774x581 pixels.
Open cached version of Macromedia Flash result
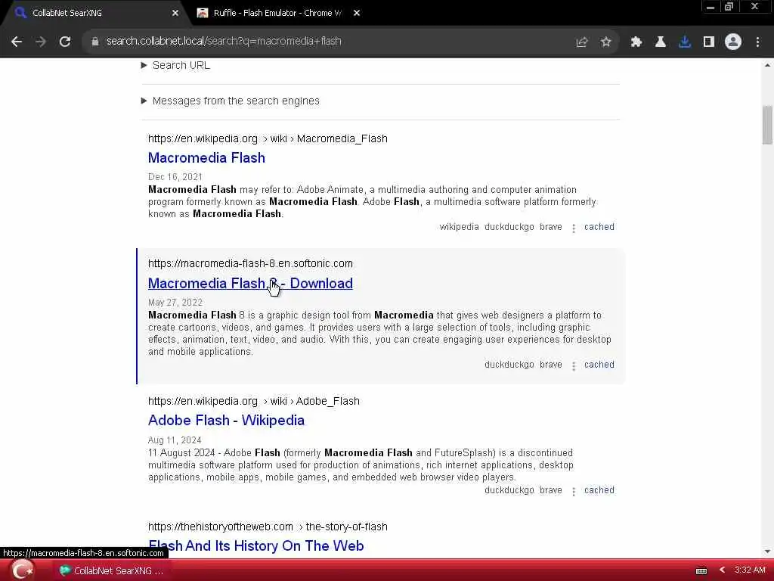[x=599, y=227]
